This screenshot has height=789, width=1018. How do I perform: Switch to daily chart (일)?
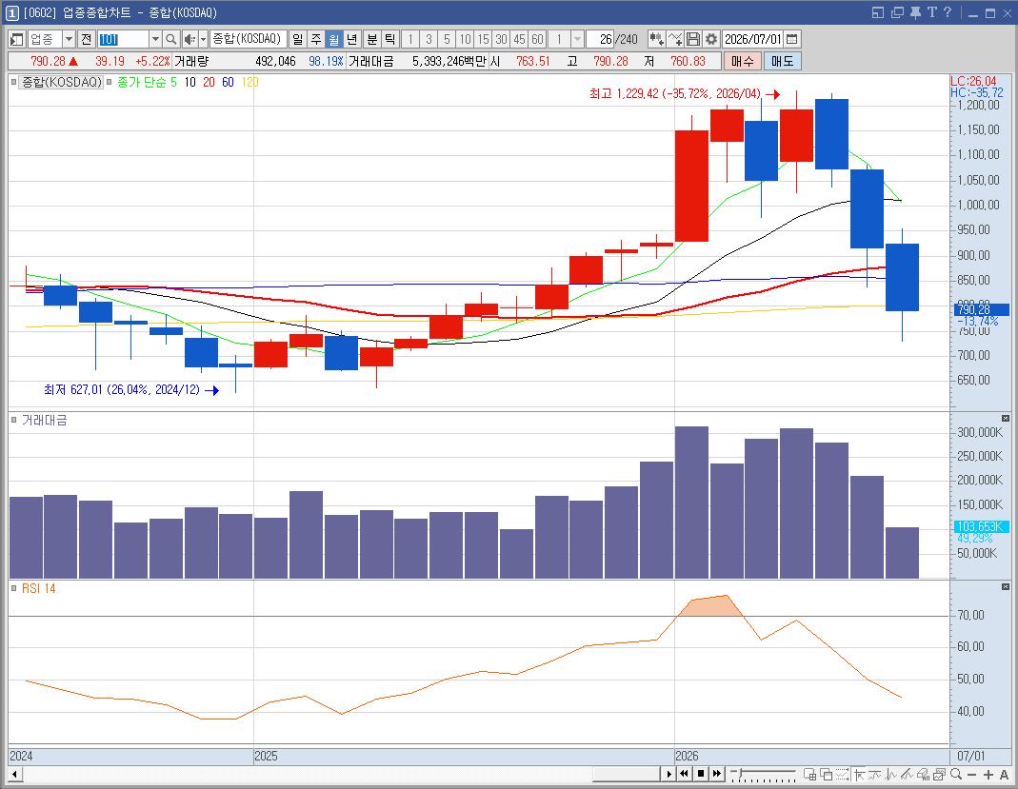point(297,40)
